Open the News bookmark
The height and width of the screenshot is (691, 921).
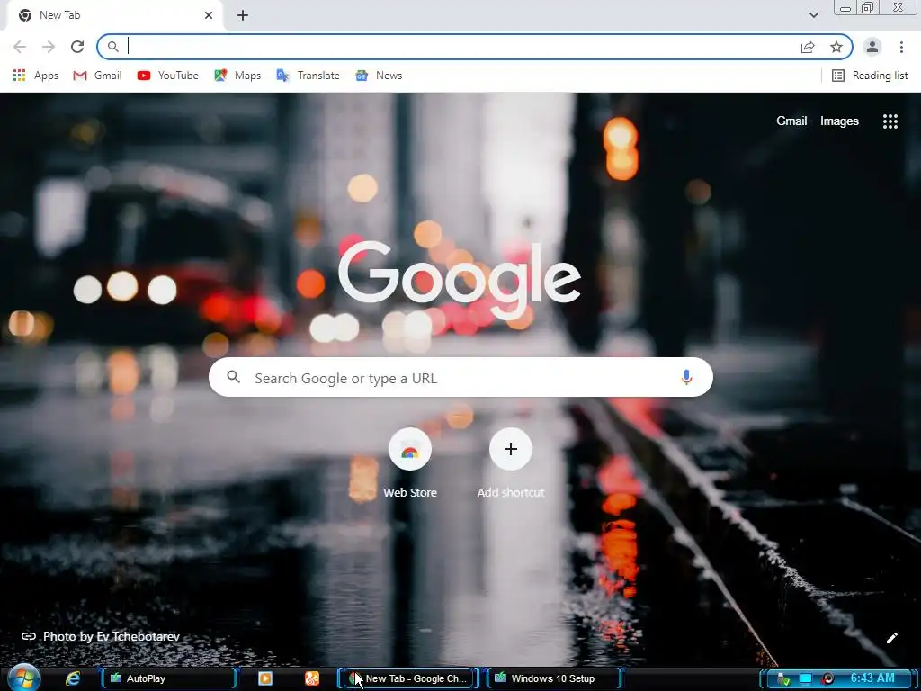click(379, 76)
